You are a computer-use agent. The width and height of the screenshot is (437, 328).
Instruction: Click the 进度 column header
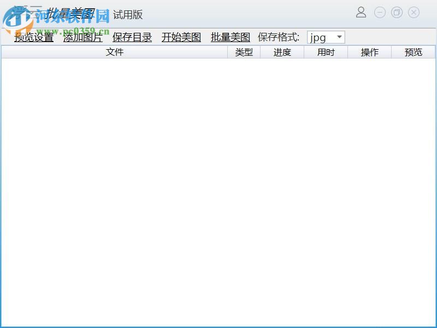click(282, 52)
